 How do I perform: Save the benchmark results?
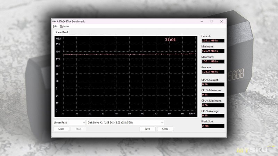pyautogui.click(x=147, y=129)
